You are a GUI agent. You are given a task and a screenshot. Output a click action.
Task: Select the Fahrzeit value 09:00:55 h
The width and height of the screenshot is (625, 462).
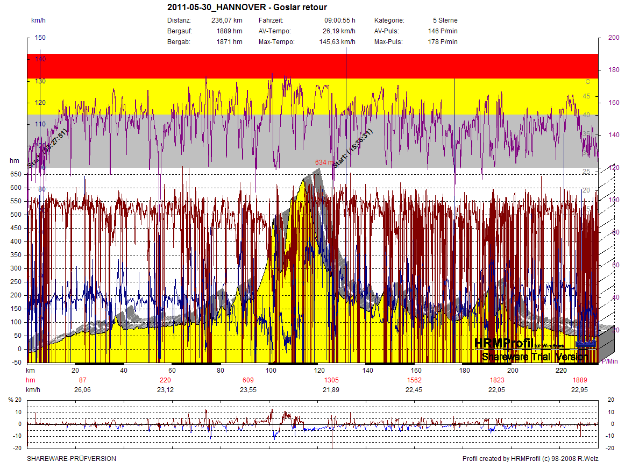[x=339, y=20]
